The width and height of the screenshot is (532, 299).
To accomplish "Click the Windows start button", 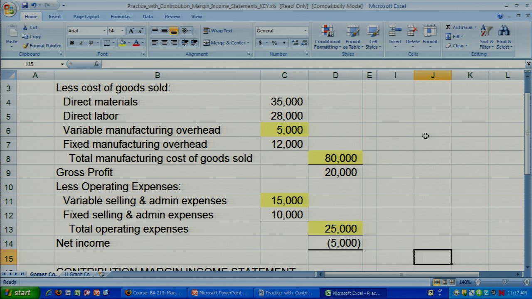I will pos(18,293).
